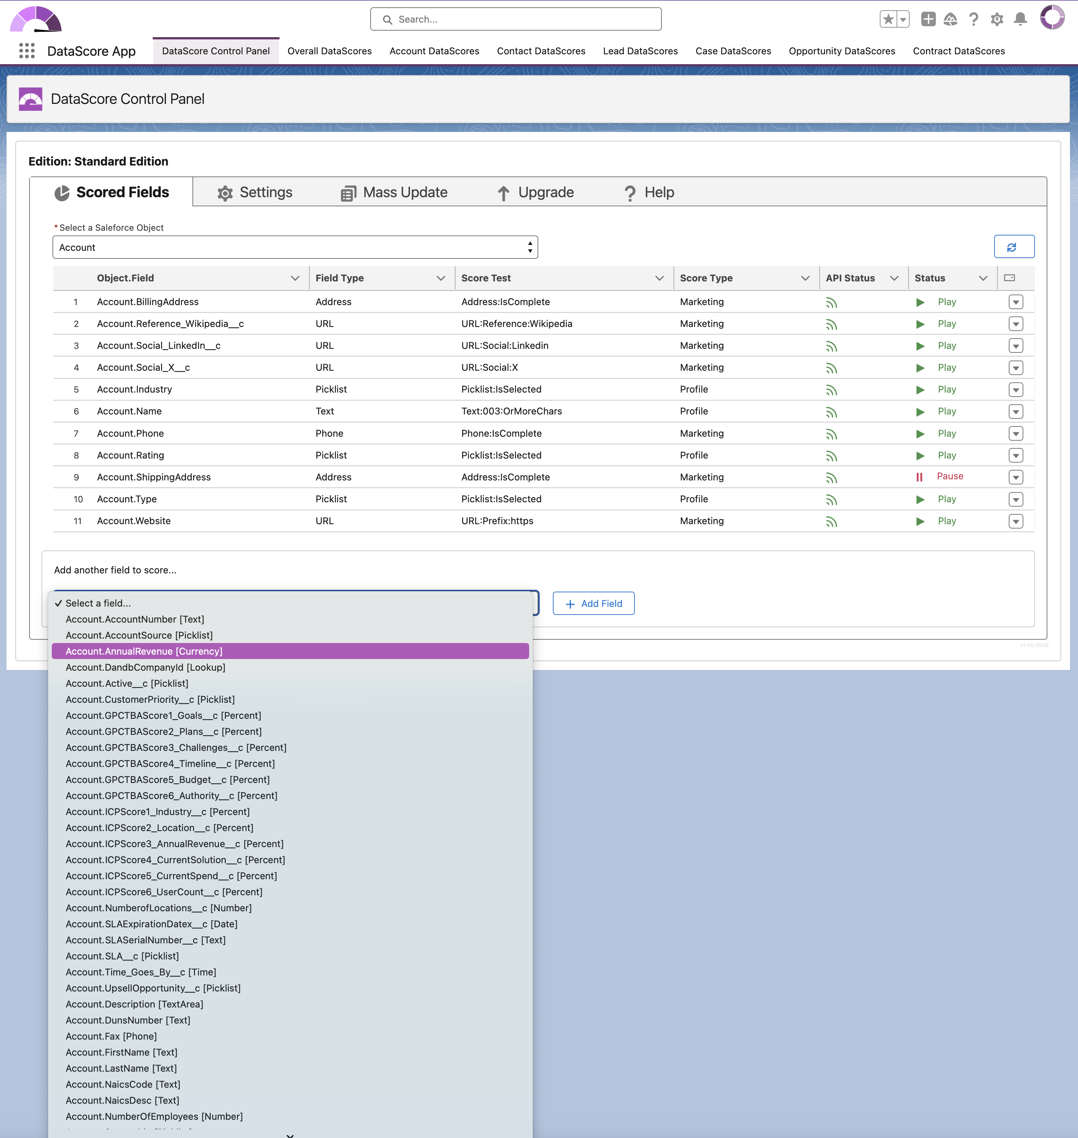1078x1138 pixels.
Task: Click the DataScore Control Panel header icon
Action: [x=31, y=99]
